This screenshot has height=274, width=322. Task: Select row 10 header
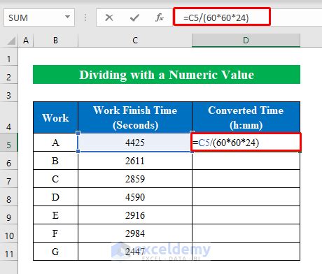click(9, 233)
